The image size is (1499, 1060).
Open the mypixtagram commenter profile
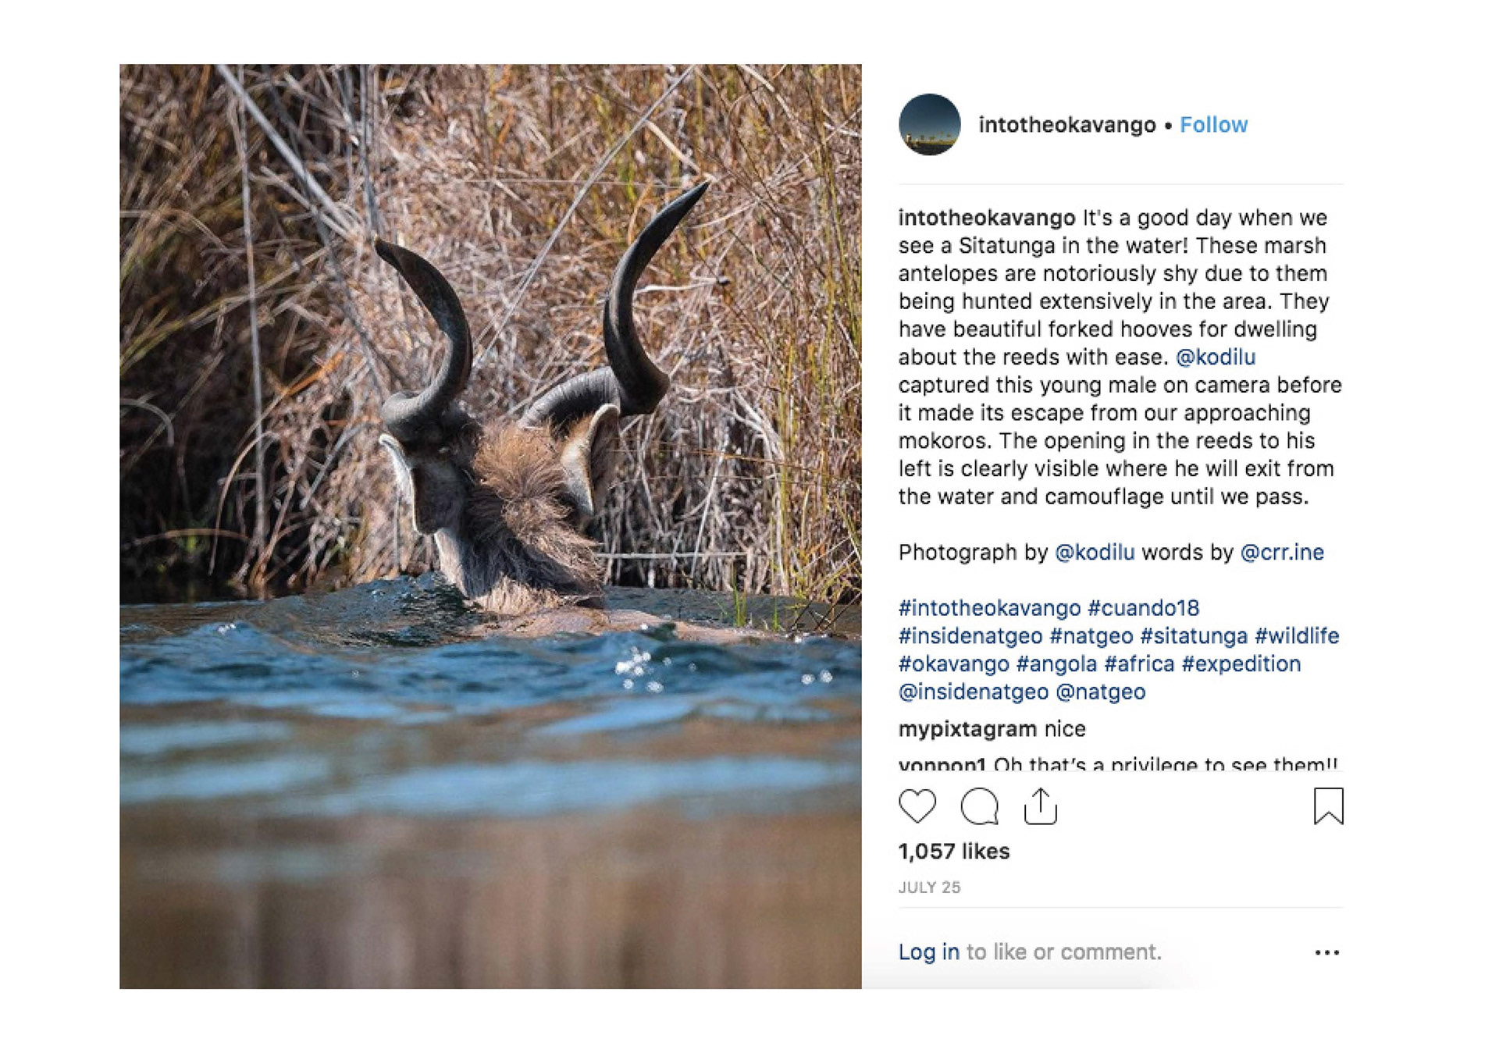967,729
